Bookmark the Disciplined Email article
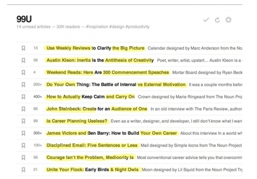The image size is (257, 179). [x=23, y=145]
